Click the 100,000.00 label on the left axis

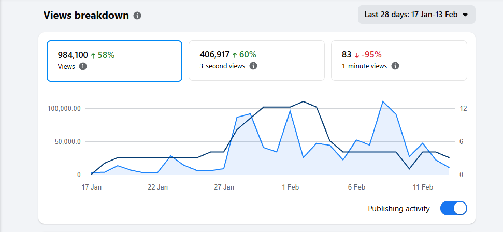(64, 109)
